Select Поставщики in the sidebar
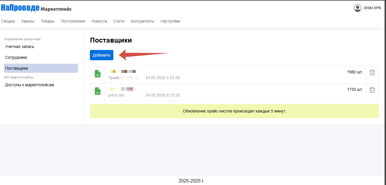 point(17,68)
